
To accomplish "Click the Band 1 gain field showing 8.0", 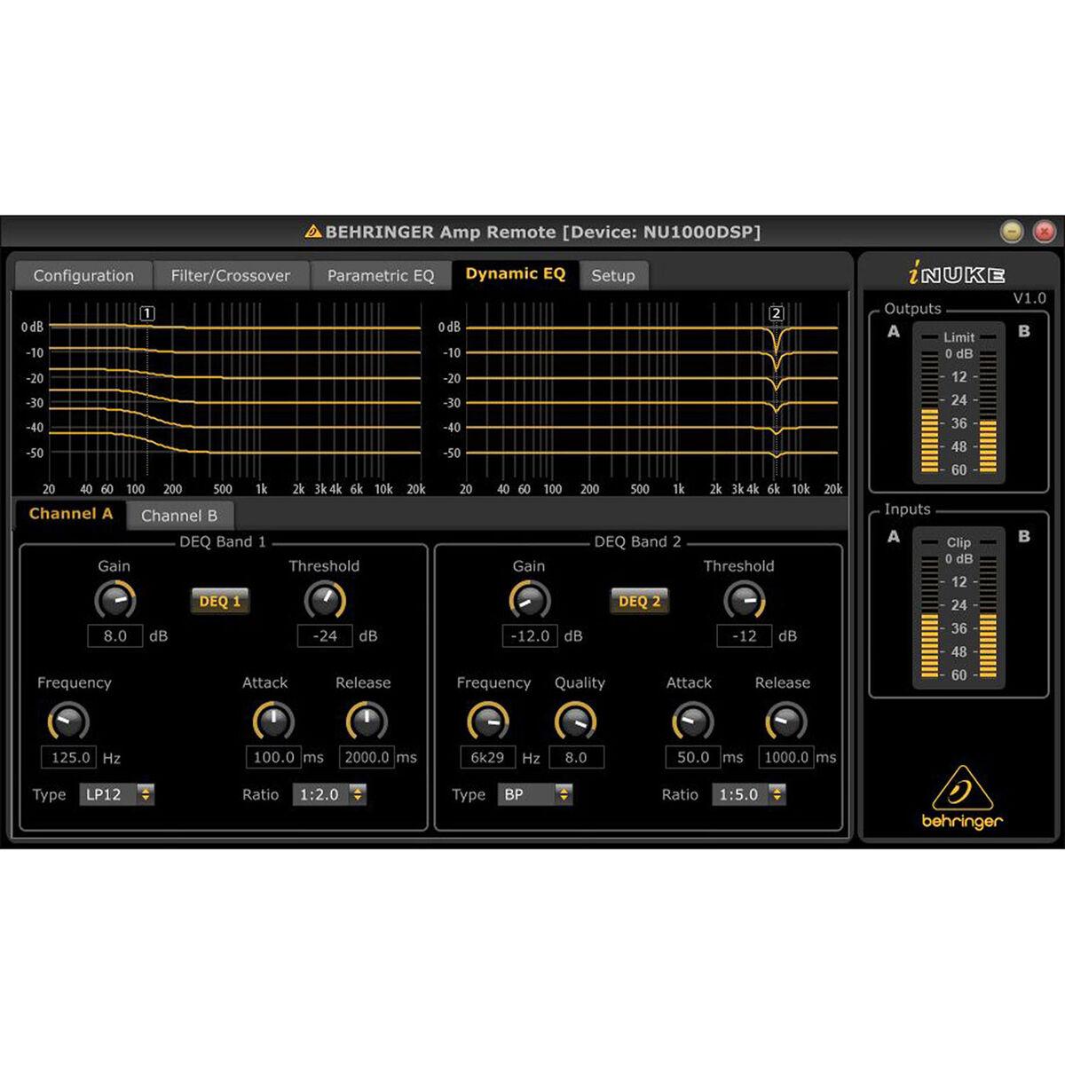I will pyautogui.click(x=115, y=635).
